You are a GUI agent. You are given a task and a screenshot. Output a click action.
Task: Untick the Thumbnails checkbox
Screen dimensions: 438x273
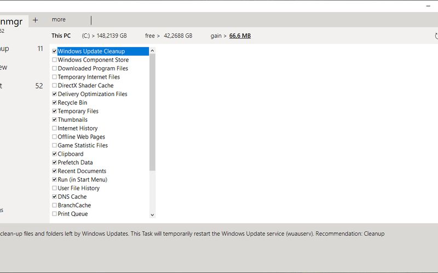point(54,120)
